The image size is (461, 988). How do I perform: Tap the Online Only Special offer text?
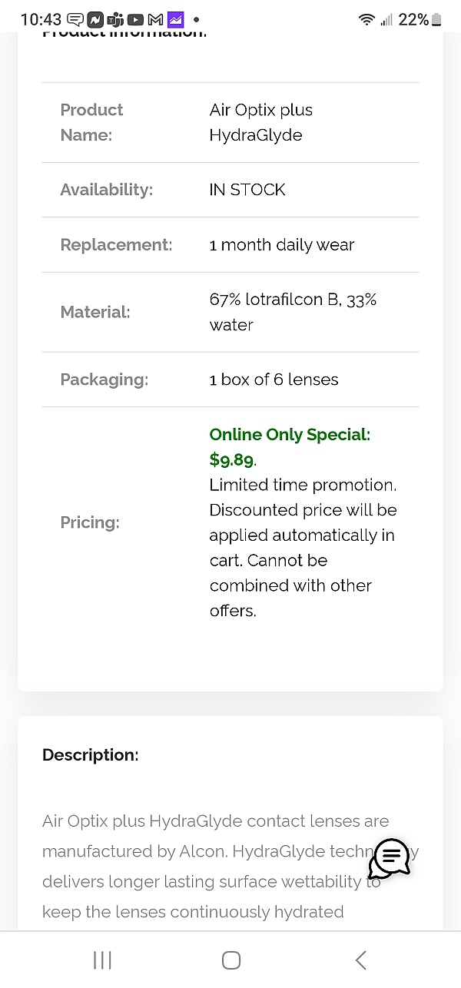tap(289, 434)
